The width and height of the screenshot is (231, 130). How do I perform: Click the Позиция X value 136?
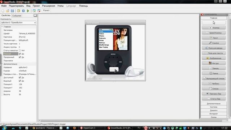(x=21, y=84)
